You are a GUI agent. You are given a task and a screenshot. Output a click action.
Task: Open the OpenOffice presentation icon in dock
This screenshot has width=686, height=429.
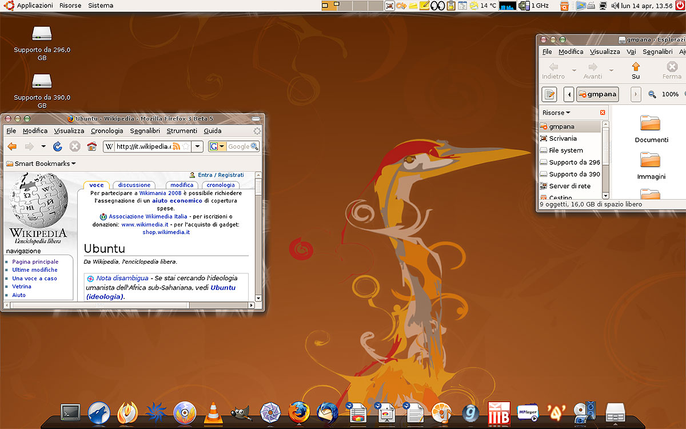pyautogui.click(x=385, y=412)
